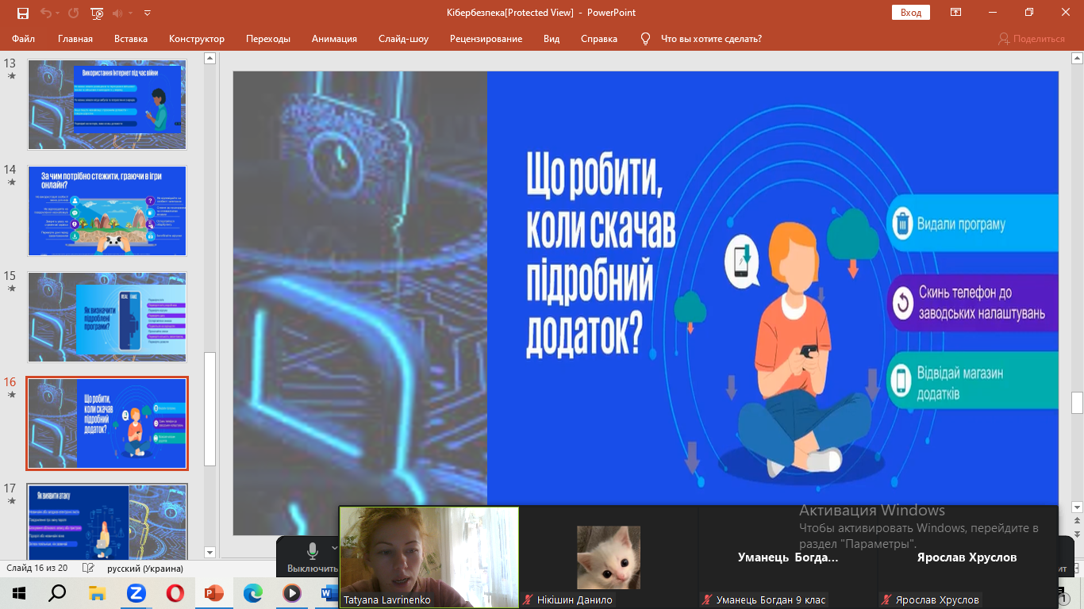Open Zoom app from taskbar

click(136, 593)
